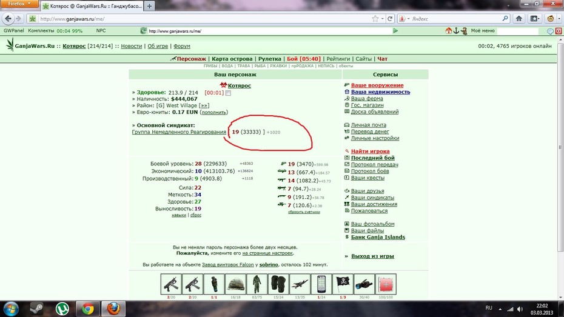The height and width of the screenshot is (317, 564).
Task: Click the GWPanel green refresh icon
Action: pyautogui.click(x=144, y=31)
